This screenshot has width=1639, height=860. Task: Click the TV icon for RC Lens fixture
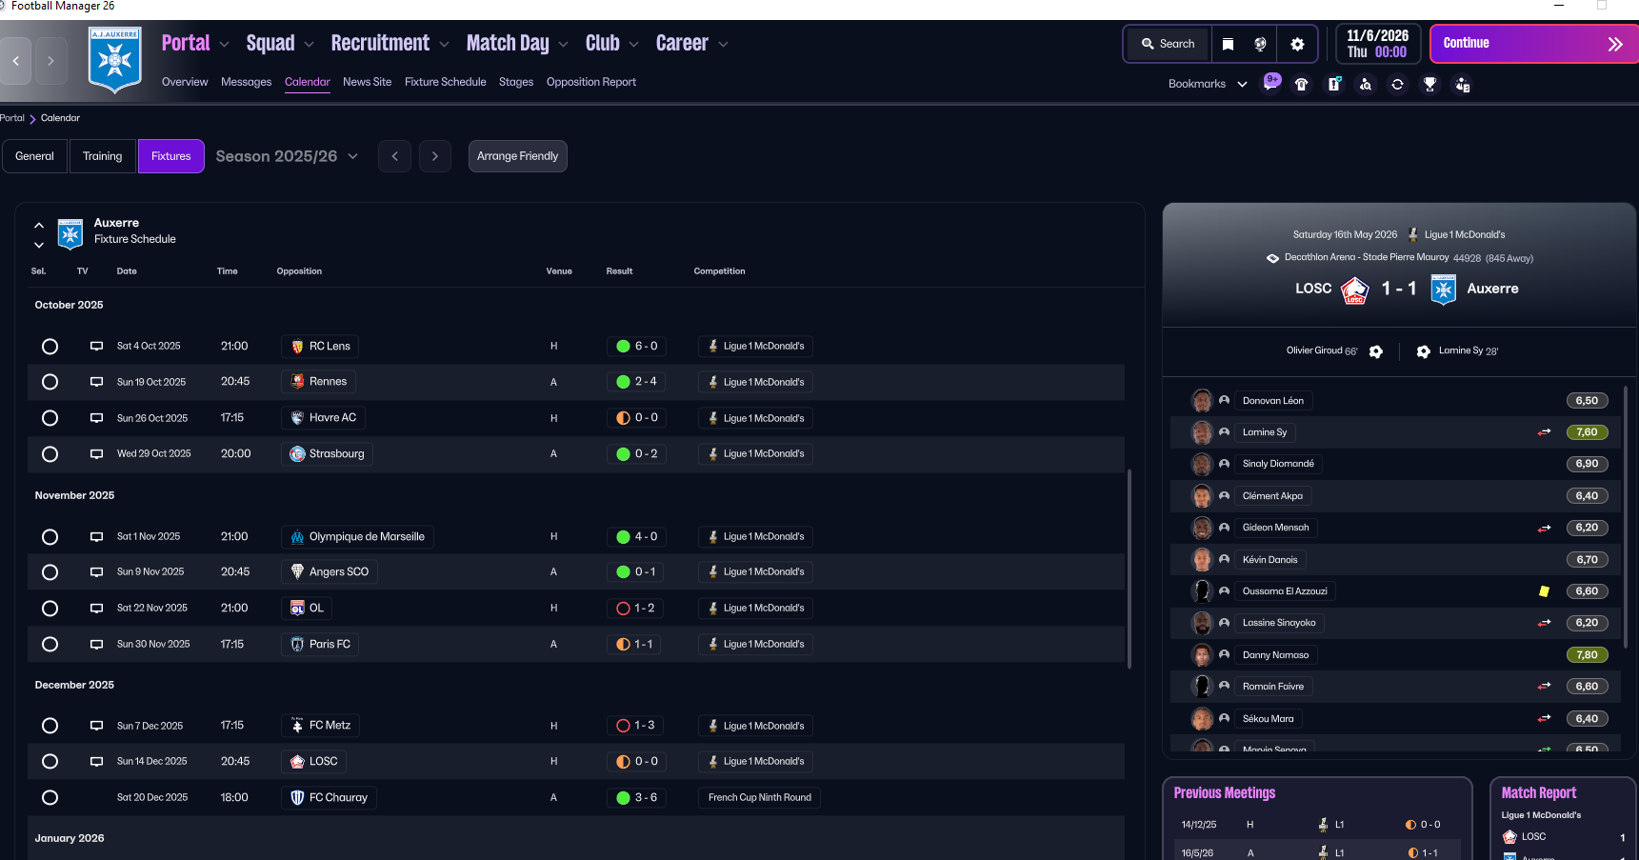96,347
